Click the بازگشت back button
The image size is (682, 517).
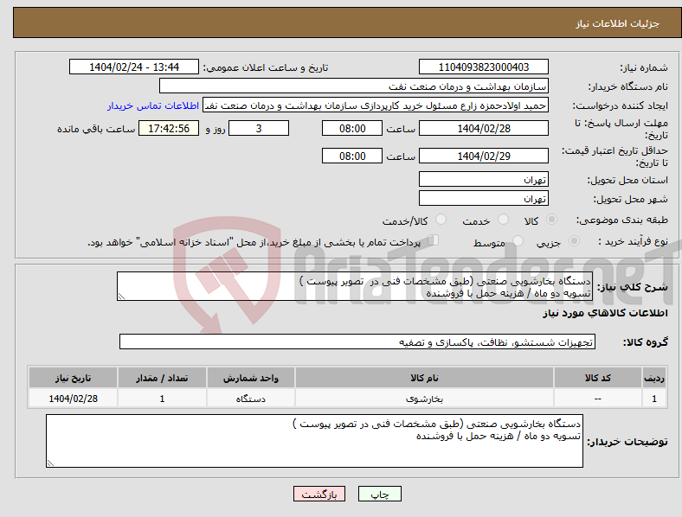[x=319, y=494]
